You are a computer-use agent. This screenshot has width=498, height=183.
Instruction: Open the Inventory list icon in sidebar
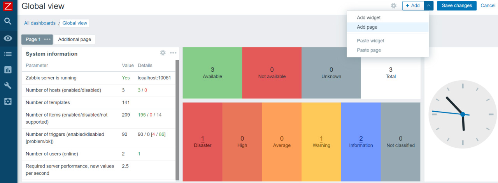[x=8, y=54]
